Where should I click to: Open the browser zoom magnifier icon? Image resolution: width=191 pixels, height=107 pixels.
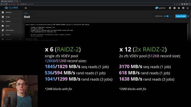174,4
